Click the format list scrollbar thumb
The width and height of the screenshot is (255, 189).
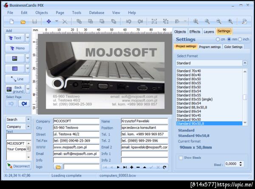[x=245, y=97]
